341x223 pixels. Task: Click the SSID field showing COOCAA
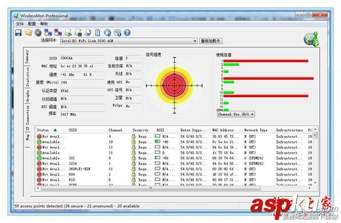[82, 58]
